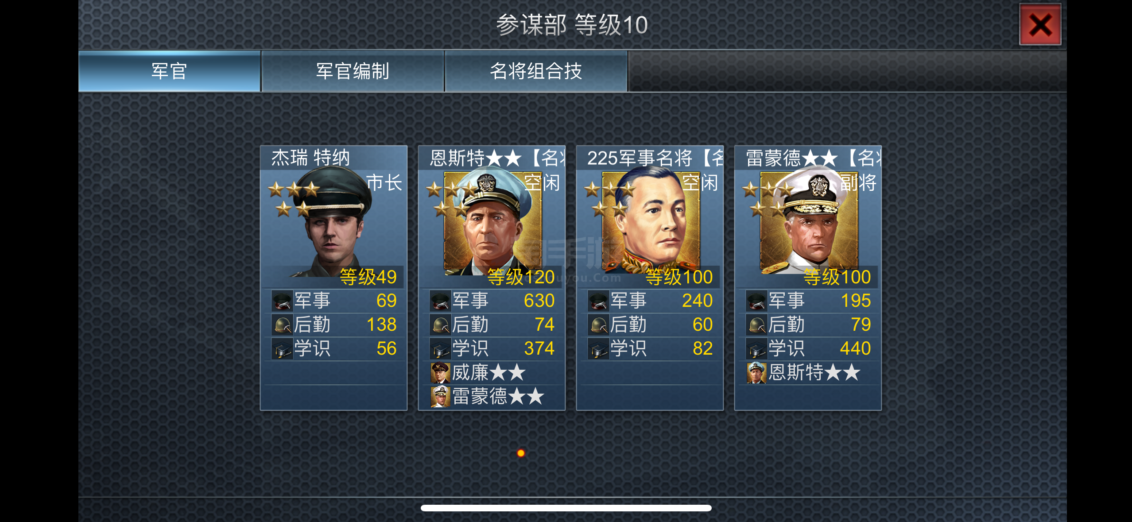1132x522 pixels.
Task: Switch to the 军官编制 tab
Action: point(353,71)
